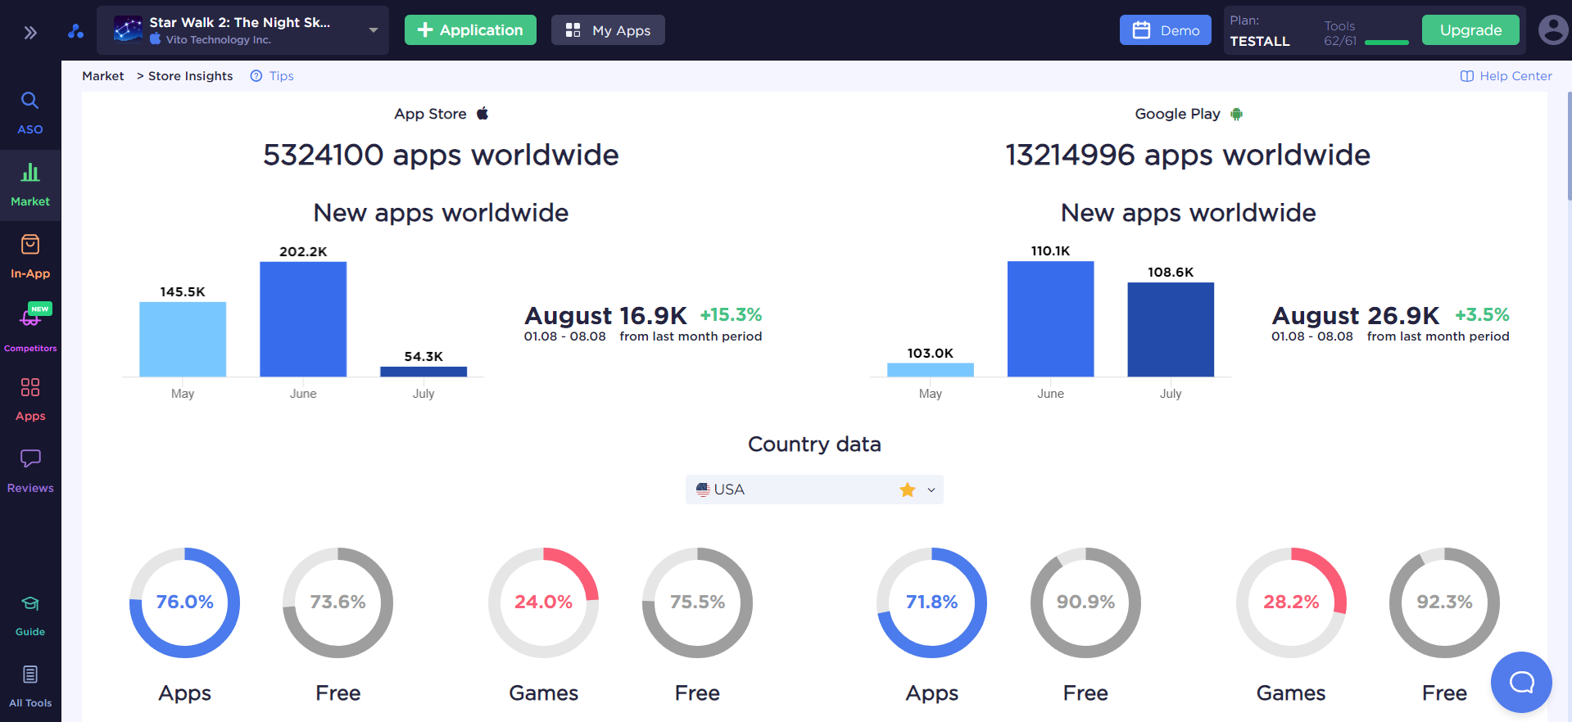Open the Reviews section in sidebar
The image size is (1572, 722).
click(30, 471)
